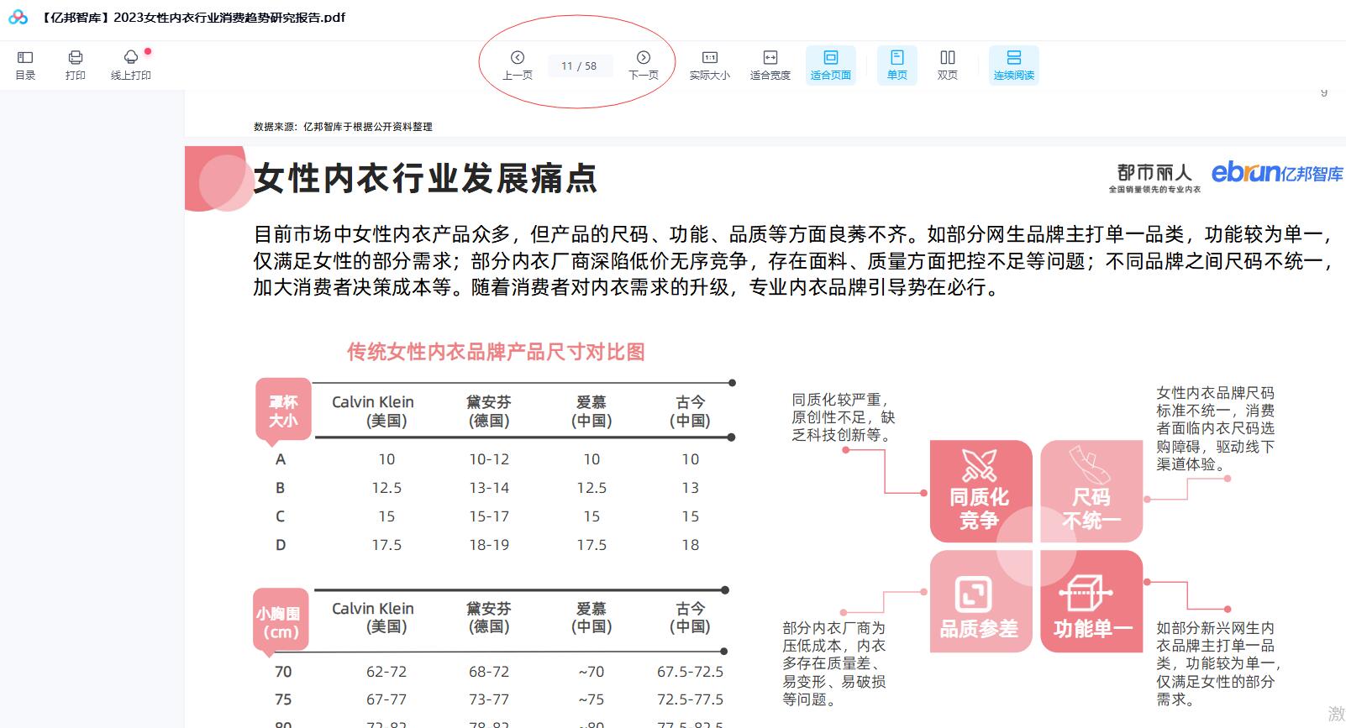Click the 同质化竞争 pink tile

(980, 491)
